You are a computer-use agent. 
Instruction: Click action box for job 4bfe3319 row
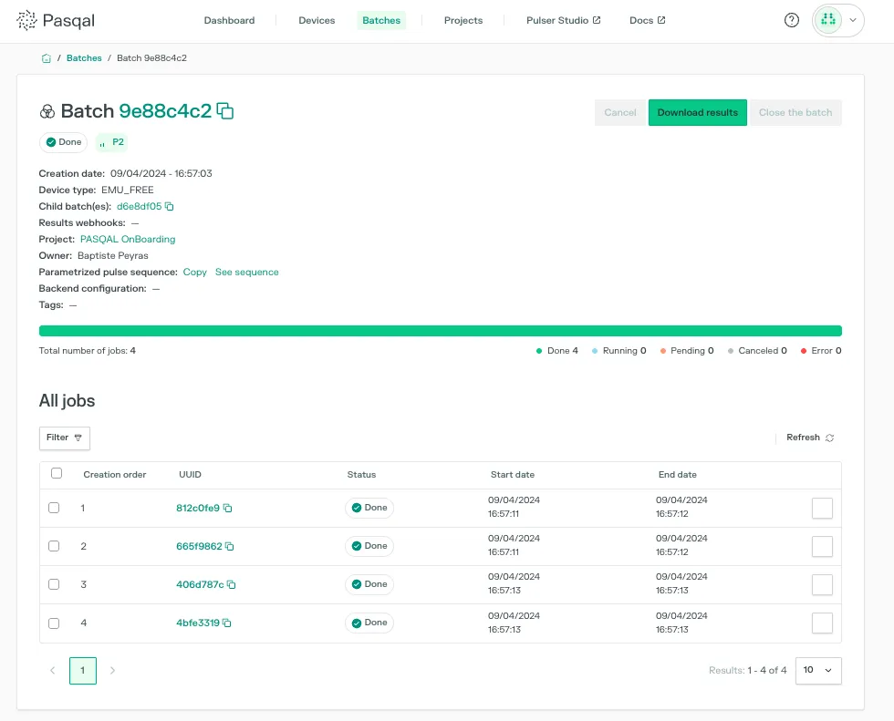(822, 623)
